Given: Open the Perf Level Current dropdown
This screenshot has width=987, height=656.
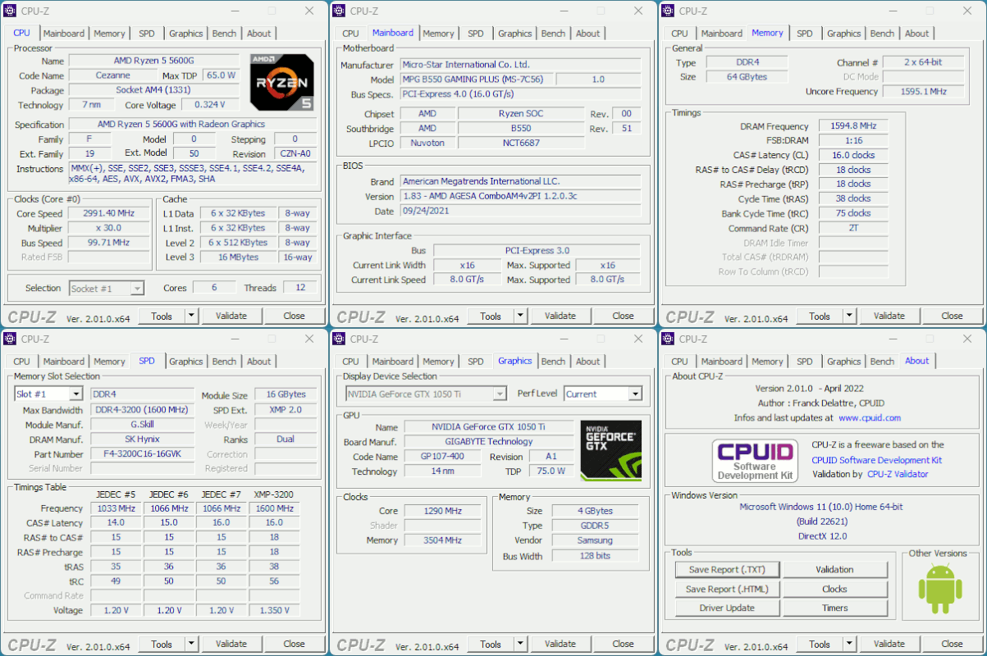Looking at the screenshot, I should (x=634, y=394).
